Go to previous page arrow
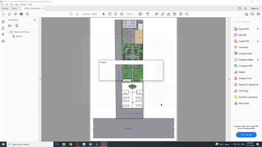The image size is (262, 147). coord(71,14)
